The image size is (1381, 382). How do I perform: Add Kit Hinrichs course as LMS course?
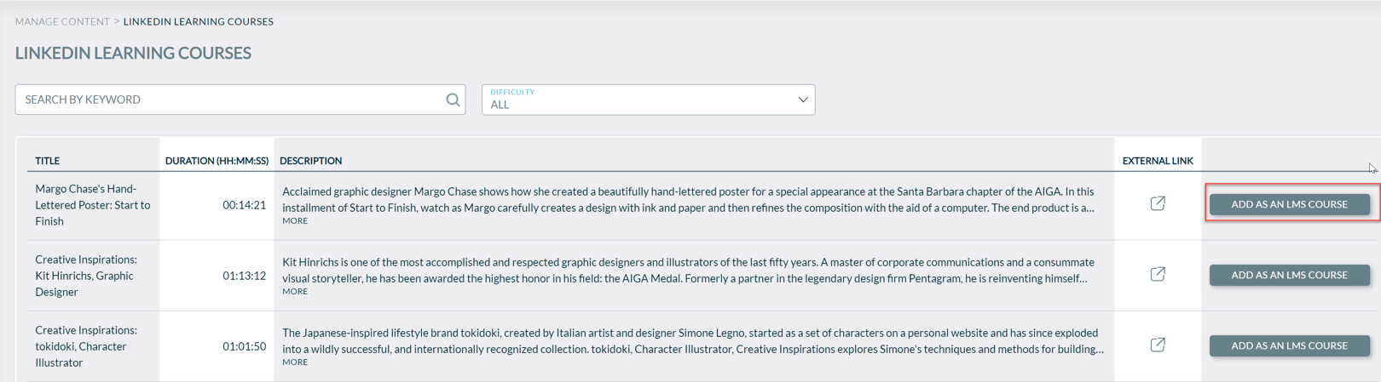[x=1289, y=275]
